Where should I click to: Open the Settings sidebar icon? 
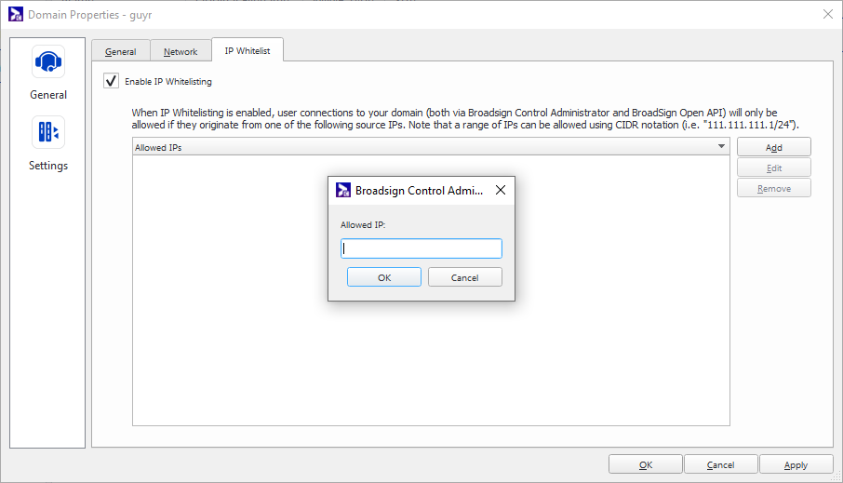(48, 133)
